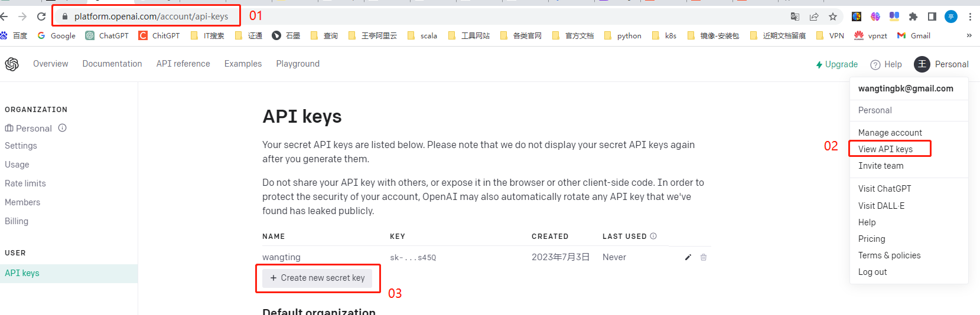
Task: Click the address bar URL platform.openai.com
Action: coord(151,17)
